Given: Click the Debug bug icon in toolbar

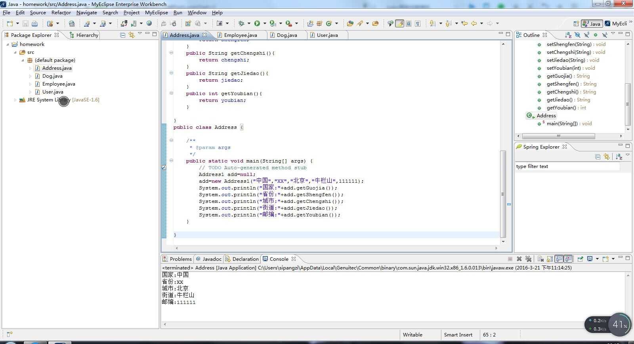Looking at the screenshot, I should (241, 23).
